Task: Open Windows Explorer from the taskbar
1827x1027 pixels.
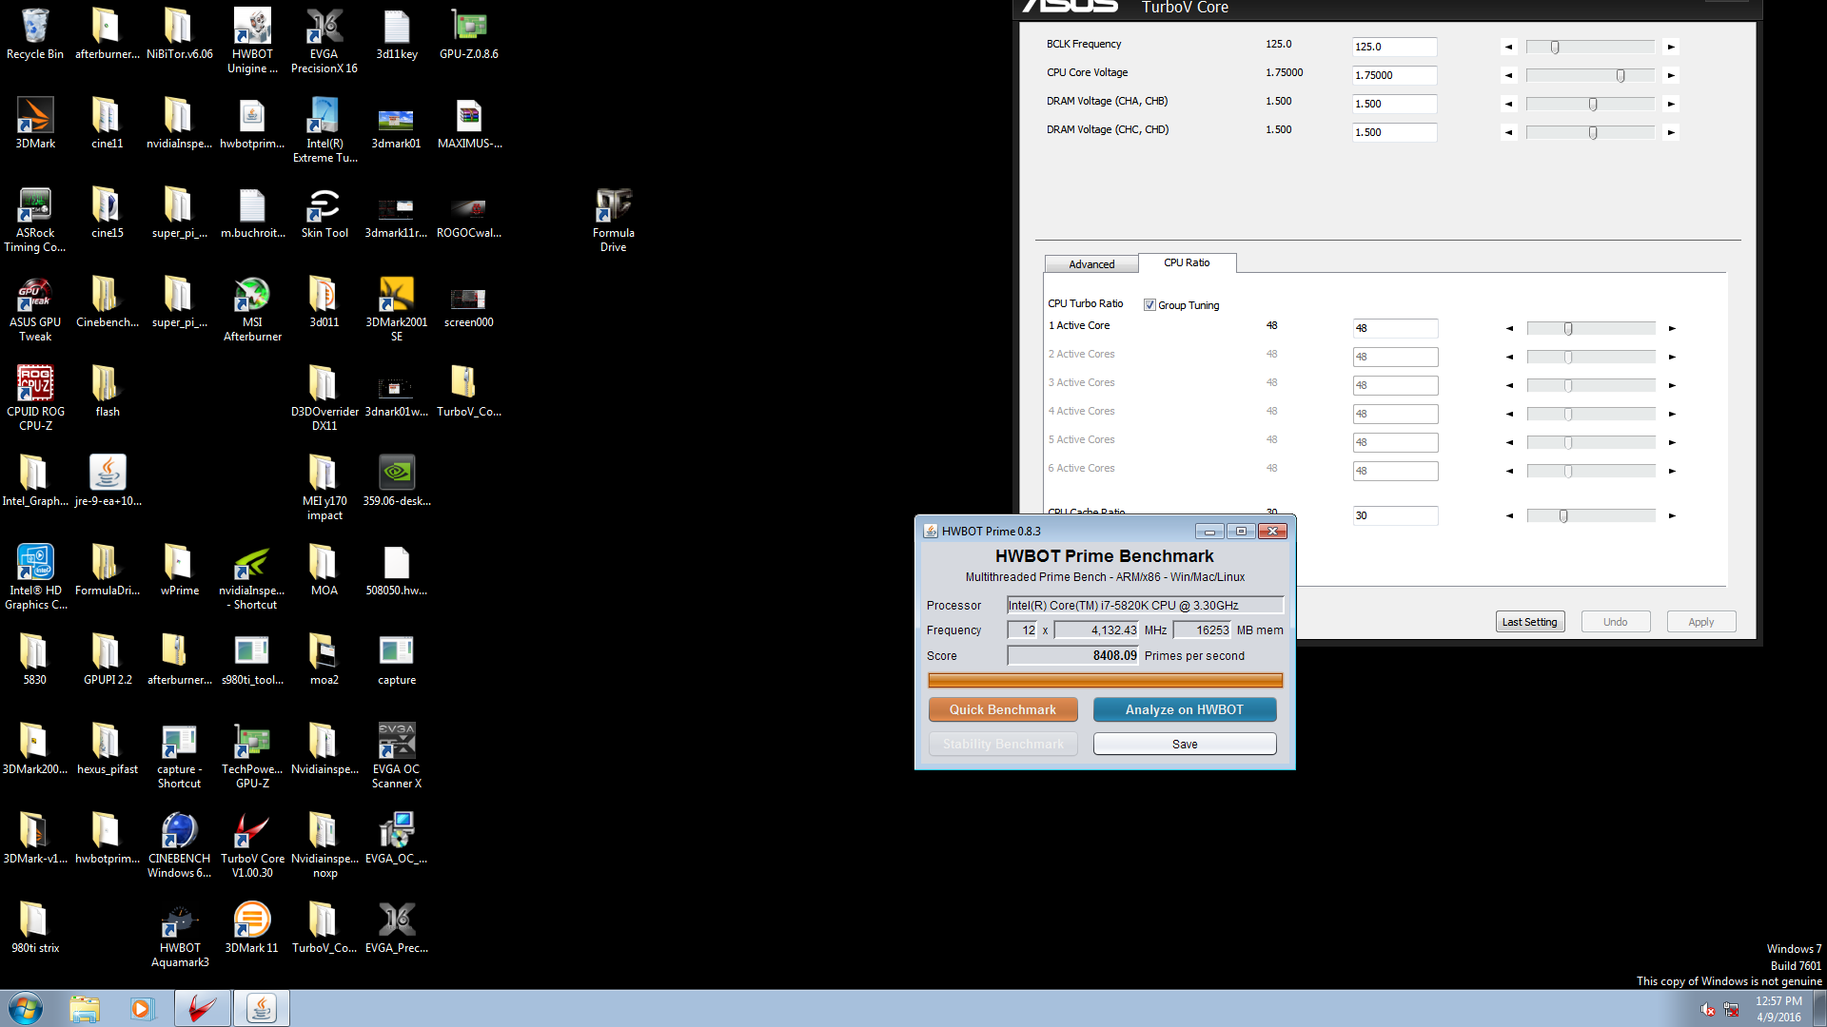Action: pyautogui.click(x=85, y=1008)
